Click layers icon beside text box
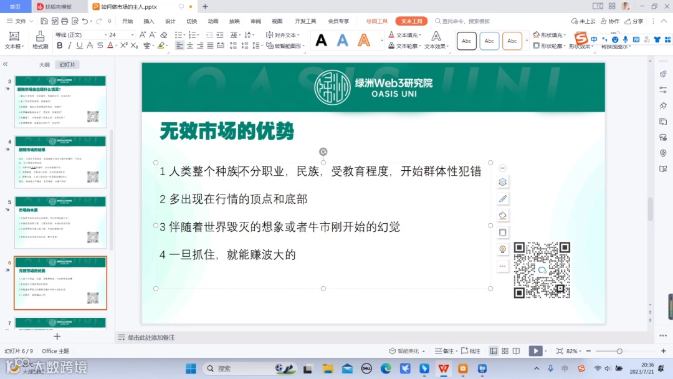Viewport: 673px width, 379px height. (503, 182)
